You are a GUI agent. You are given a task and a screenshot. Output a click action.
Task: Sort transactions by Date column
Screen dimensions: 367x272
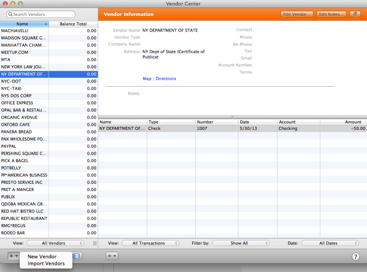click(258, 122)
